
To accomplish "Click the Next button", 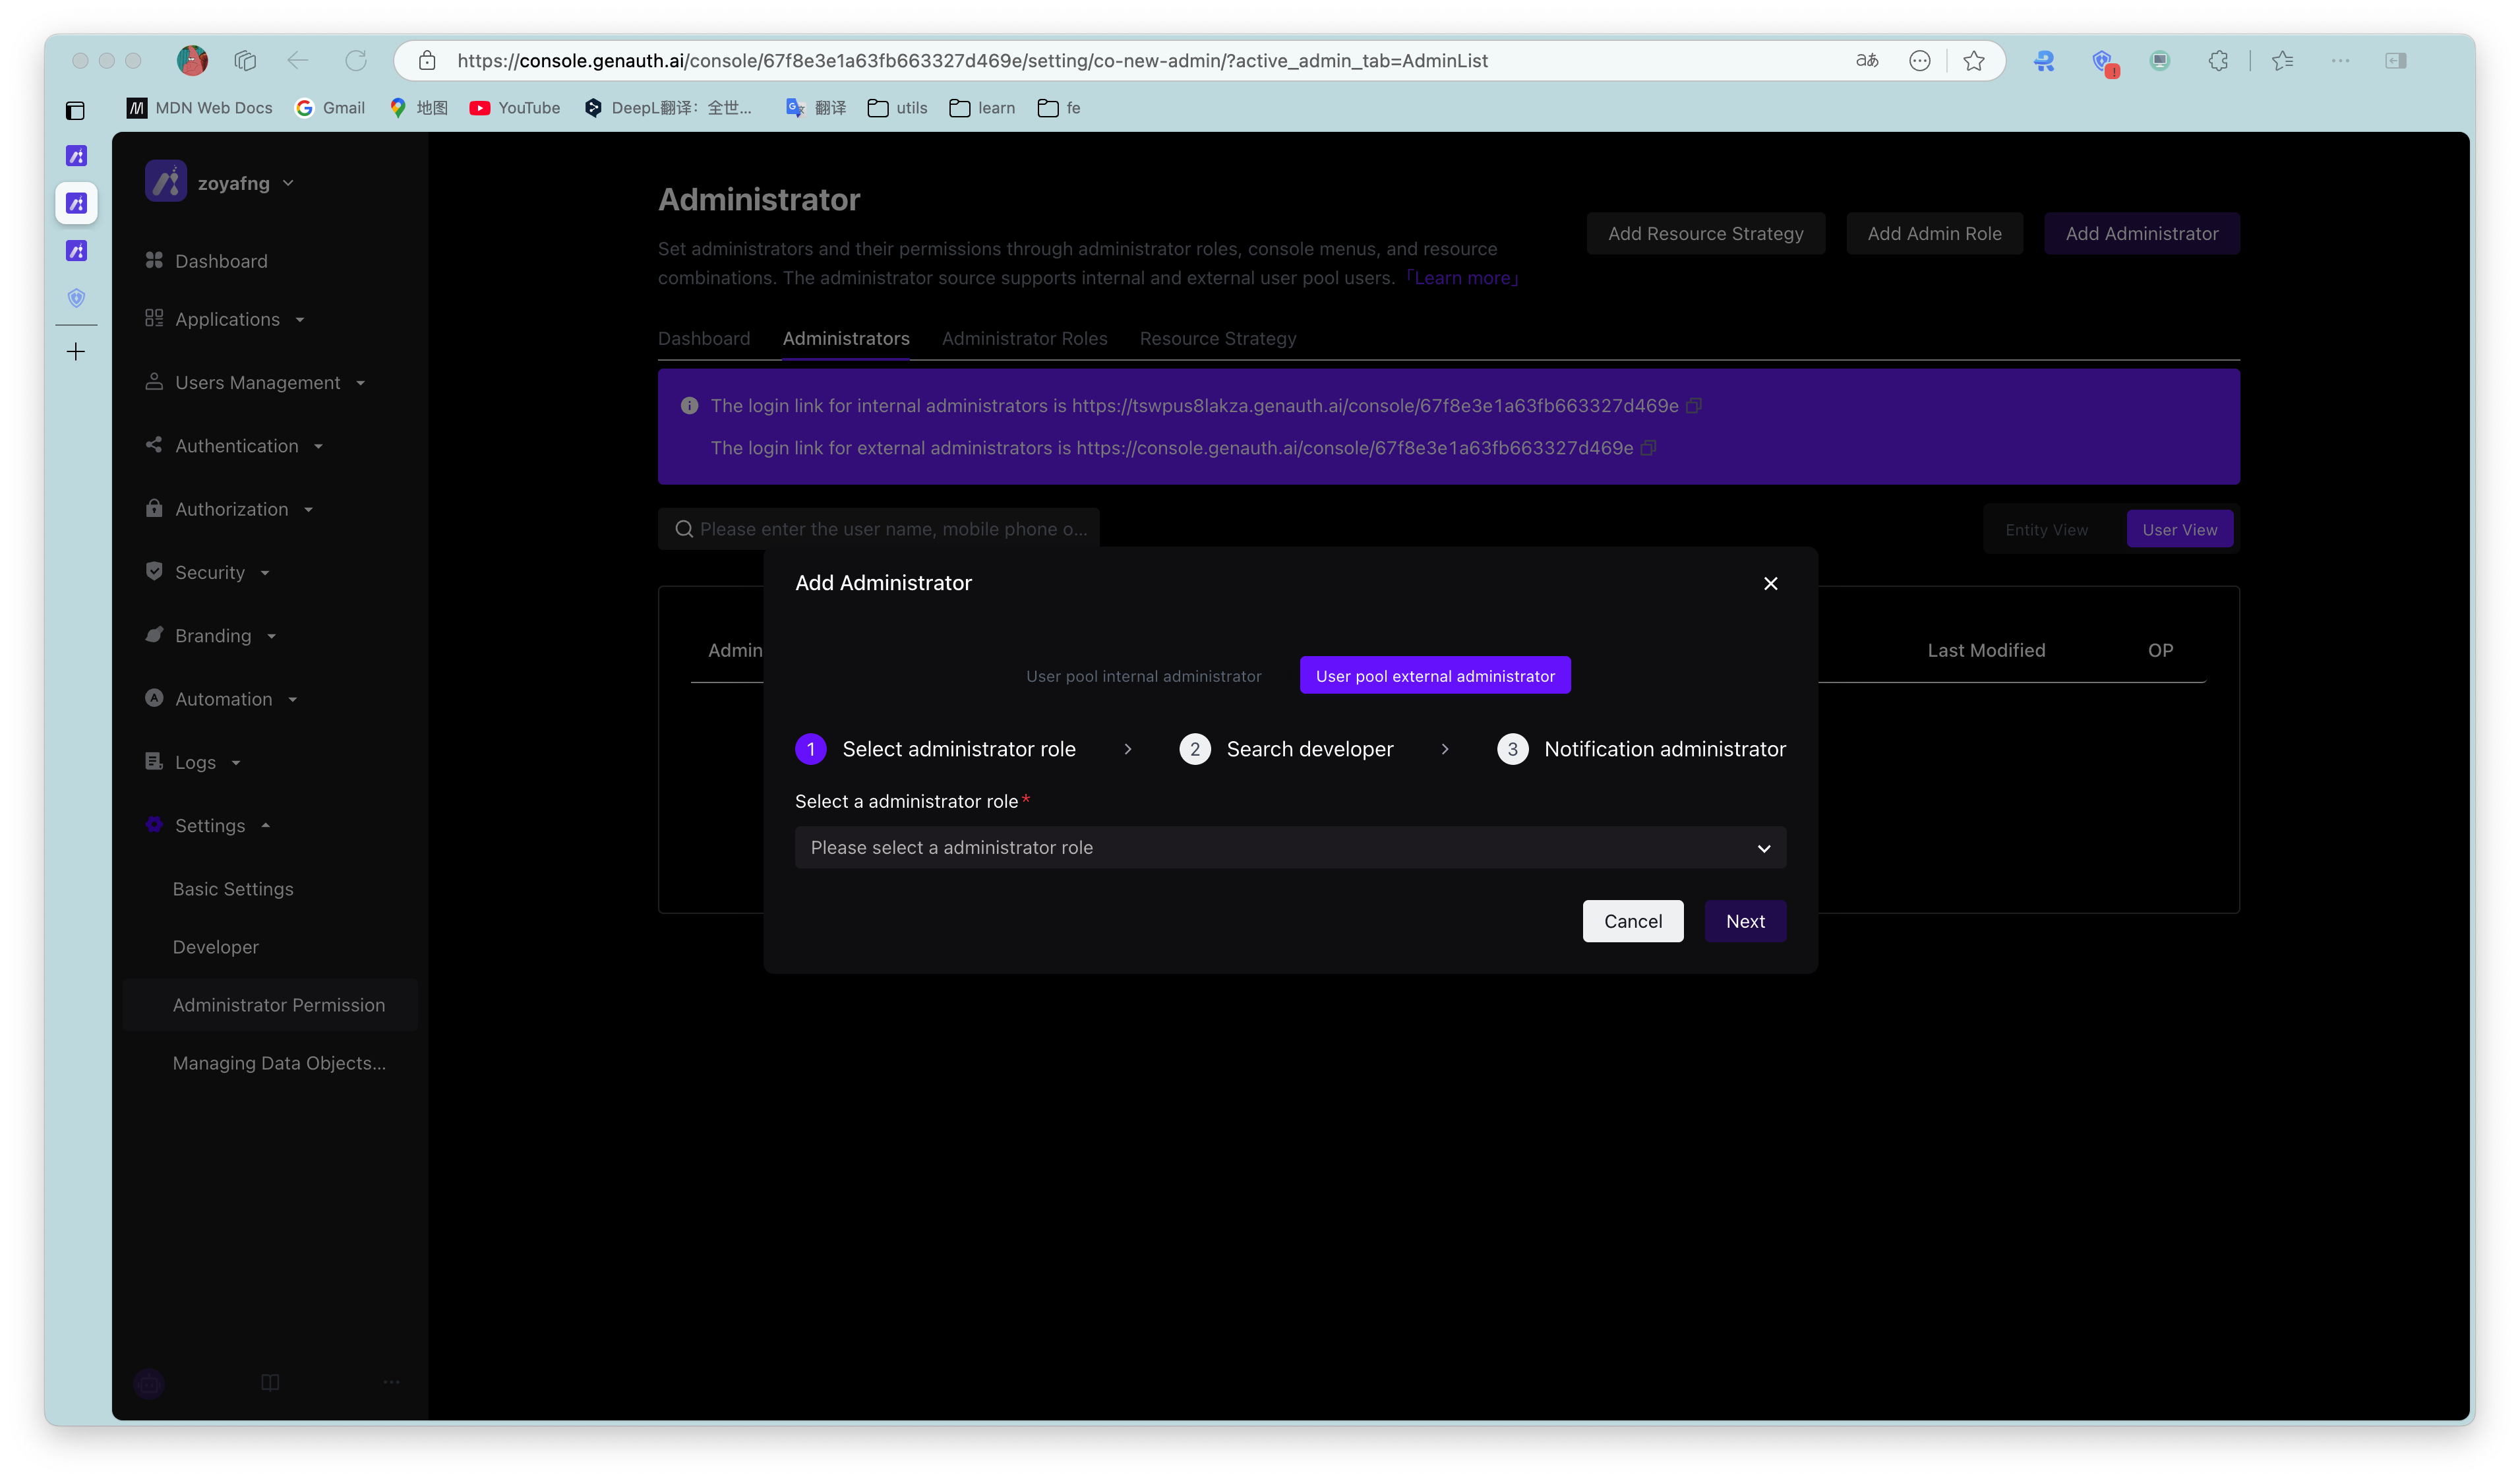I will pyautogui.click(x=1744, y=921).
